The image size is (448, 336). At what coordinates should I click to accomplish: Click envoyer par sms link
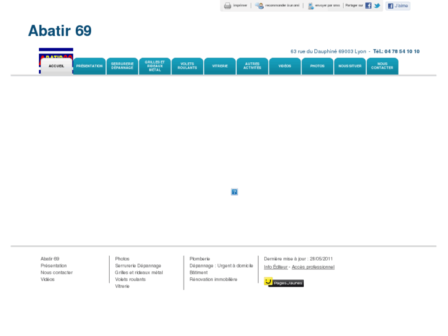(x=327, y=6)
